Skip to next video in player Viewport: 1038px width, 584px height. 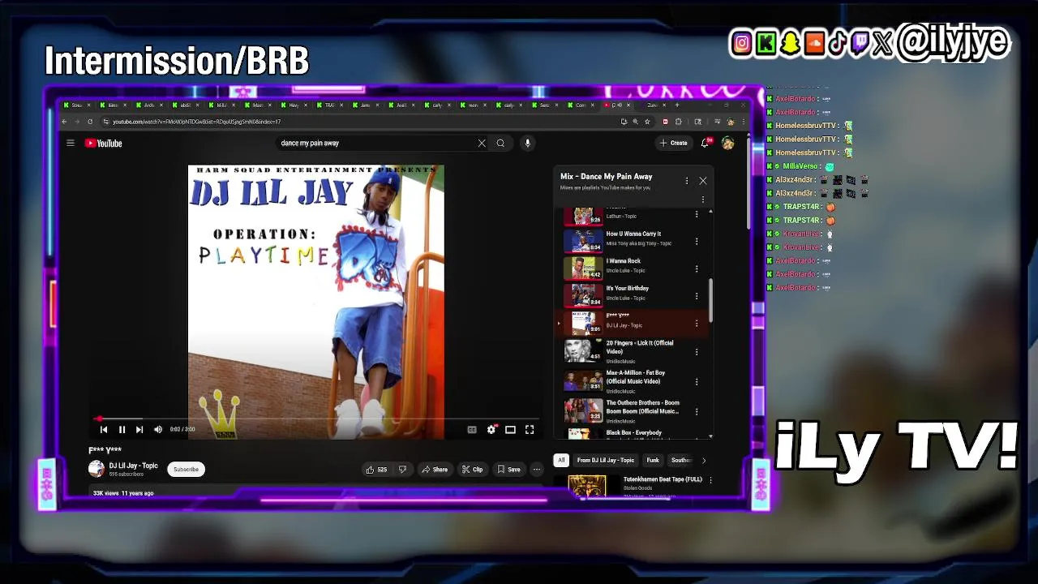pos(139,430)
